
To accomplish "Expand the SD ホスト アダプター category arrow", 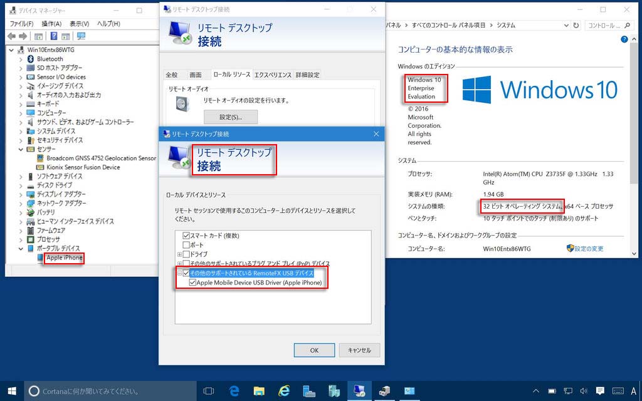I will click(21, 68).
